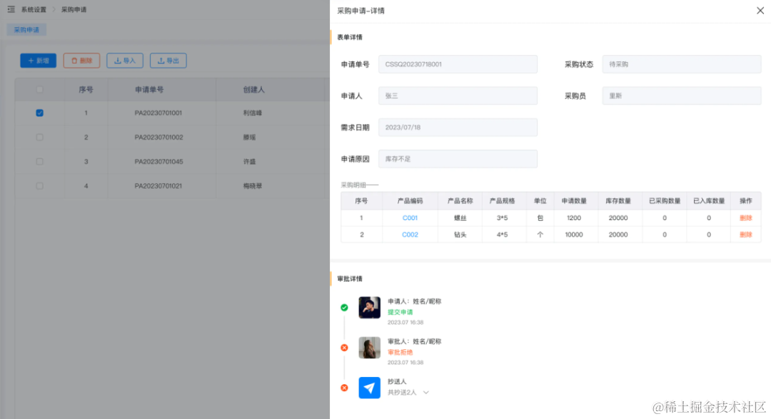Check the row PA20230701021 checkbox
The height and width of the screenshot is (419, 771).
point(40,186)
